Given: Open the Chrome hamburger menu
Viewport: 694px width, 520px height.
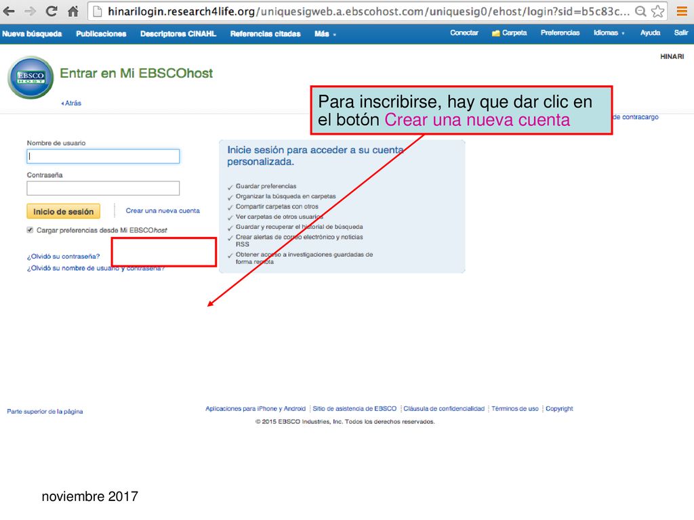Looking at the screenshot, I should [682, 11].
